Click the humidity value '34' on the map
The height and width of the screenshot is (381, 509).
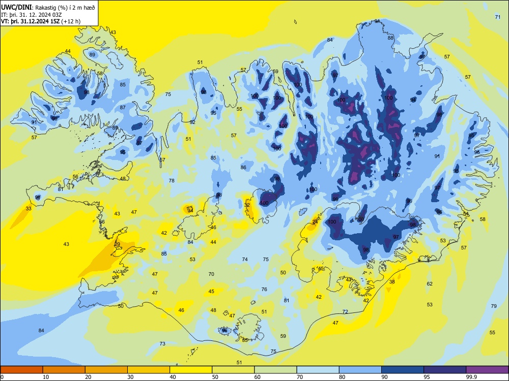[190, 211]
